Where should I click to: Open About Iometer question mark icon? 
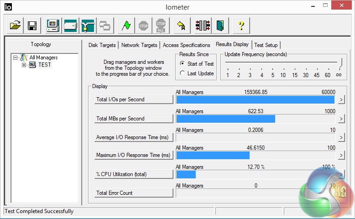pos(241,26)
